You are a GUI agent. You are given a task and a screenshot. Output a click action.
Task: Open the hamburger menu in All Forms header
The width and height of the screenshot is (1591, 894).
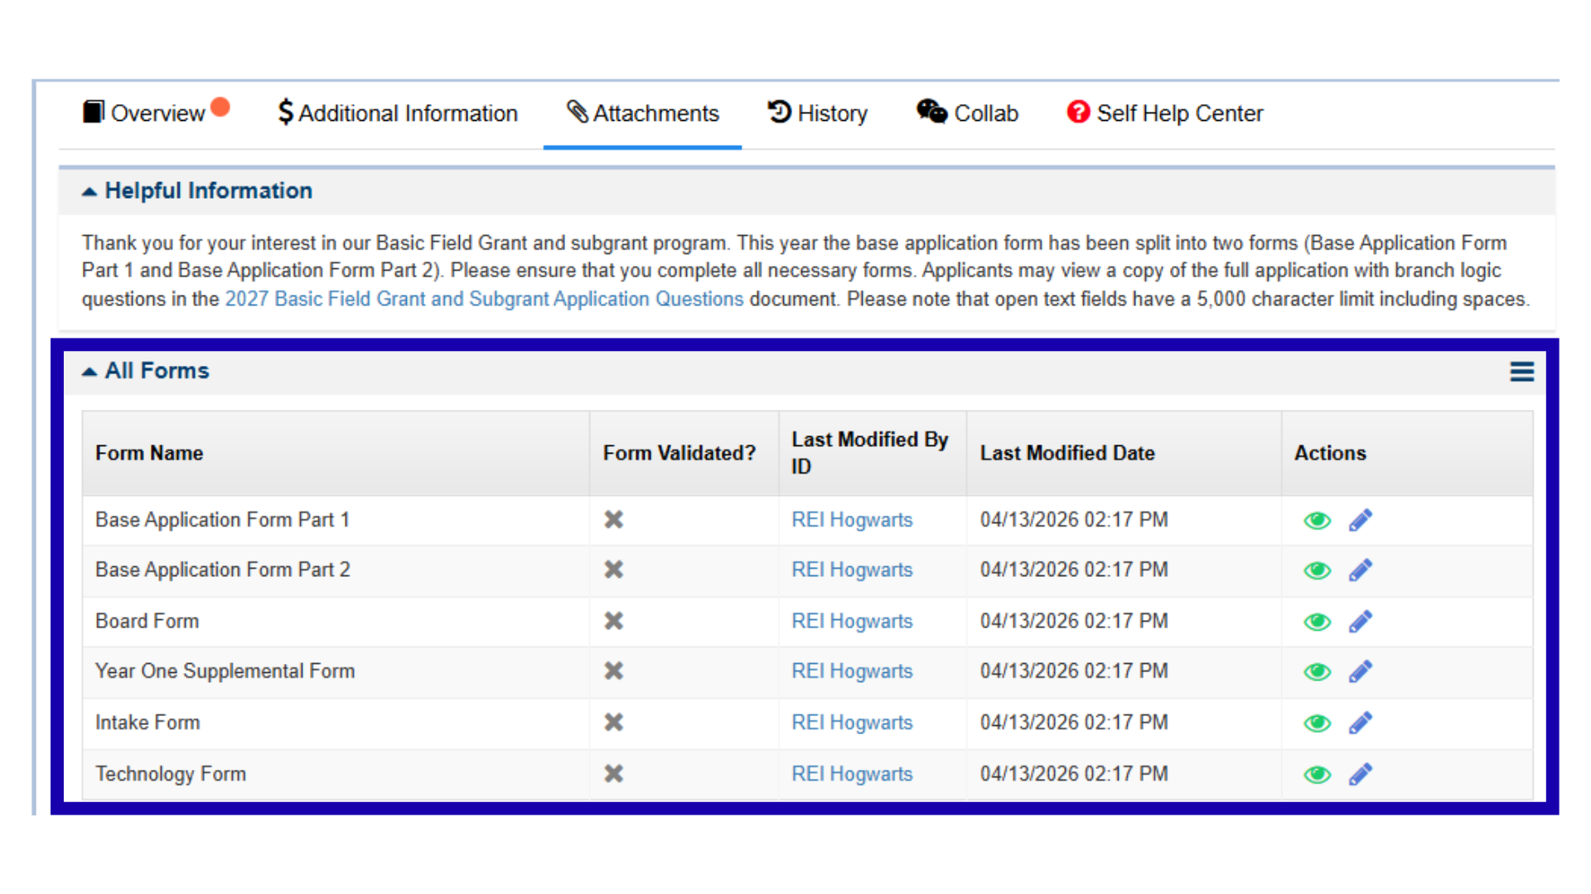(x=1521, y=372)
